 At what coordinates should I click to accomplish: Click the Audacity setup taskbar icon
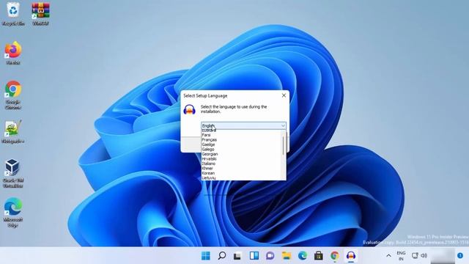[x=351, y=256]
